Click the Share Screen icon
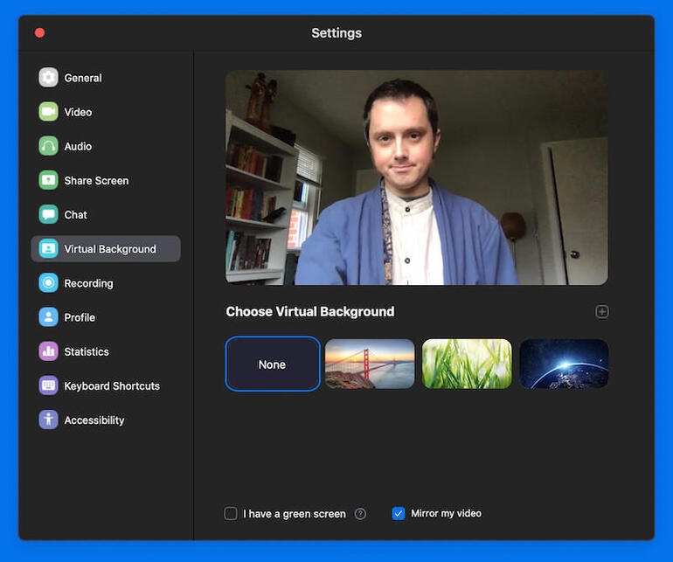 coord(48,180)
